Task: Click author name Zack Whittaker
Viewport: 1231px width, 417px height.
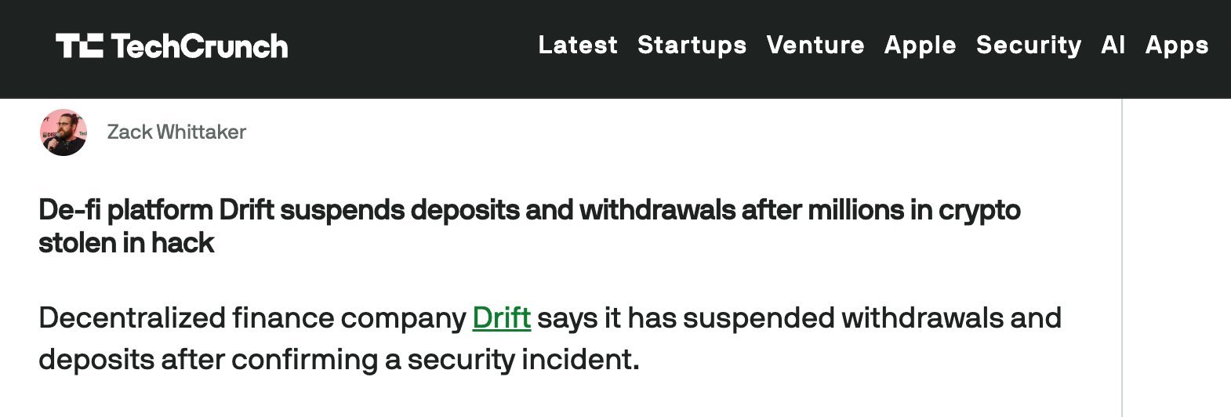Action: click(176, 132)
